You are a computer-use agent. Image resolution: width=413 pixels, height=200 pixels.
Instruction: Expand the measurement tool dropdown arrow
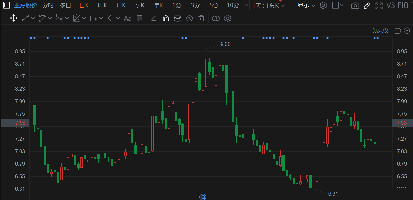pyautogui.click(x=84, y=18)
